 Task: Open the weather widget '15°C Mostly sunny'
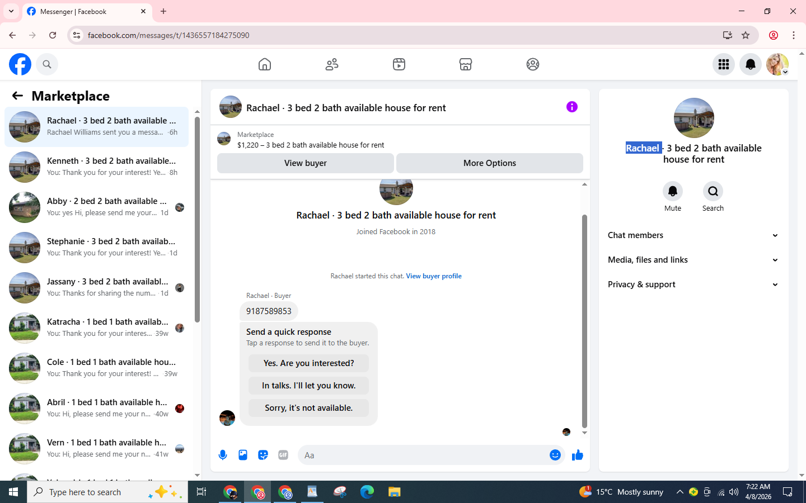(x=622, y=492)
